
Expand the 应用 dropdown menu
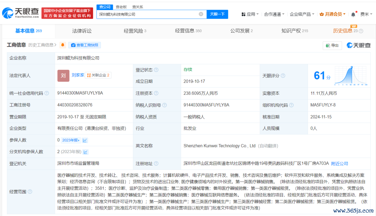pos(250,14)
